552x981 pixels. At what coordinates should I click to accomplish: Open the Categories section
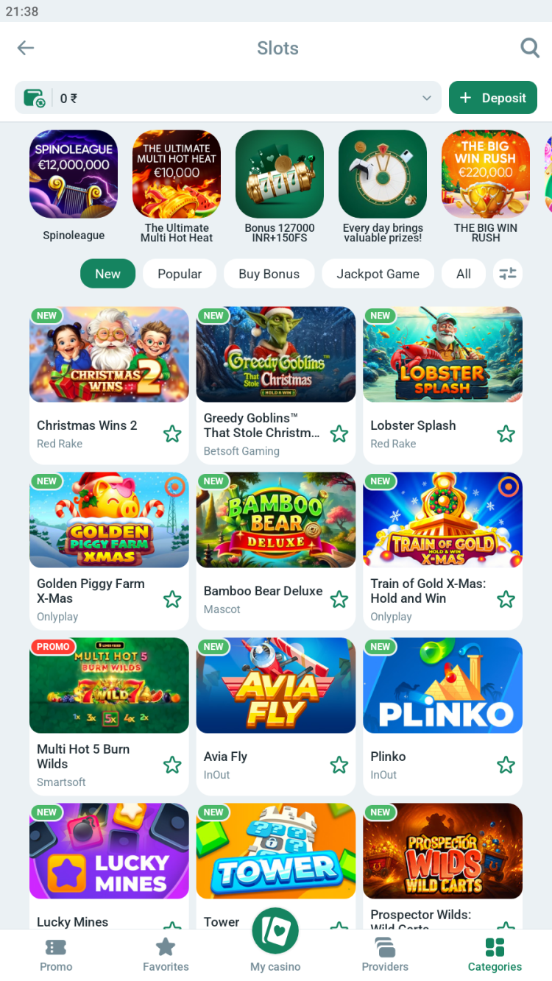[495, 955]
